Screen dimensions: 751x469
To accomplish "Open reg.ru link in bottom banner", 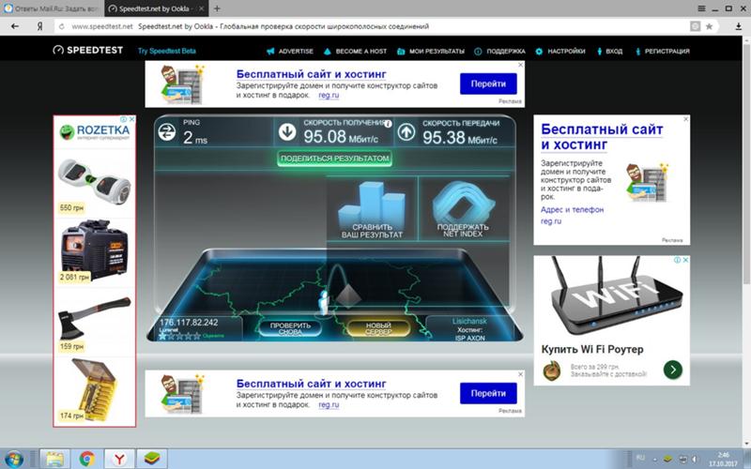I will tap(329, 405).
